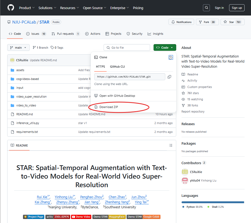
Task: Click the 0 Tags link
Action: tap(57, 48)
